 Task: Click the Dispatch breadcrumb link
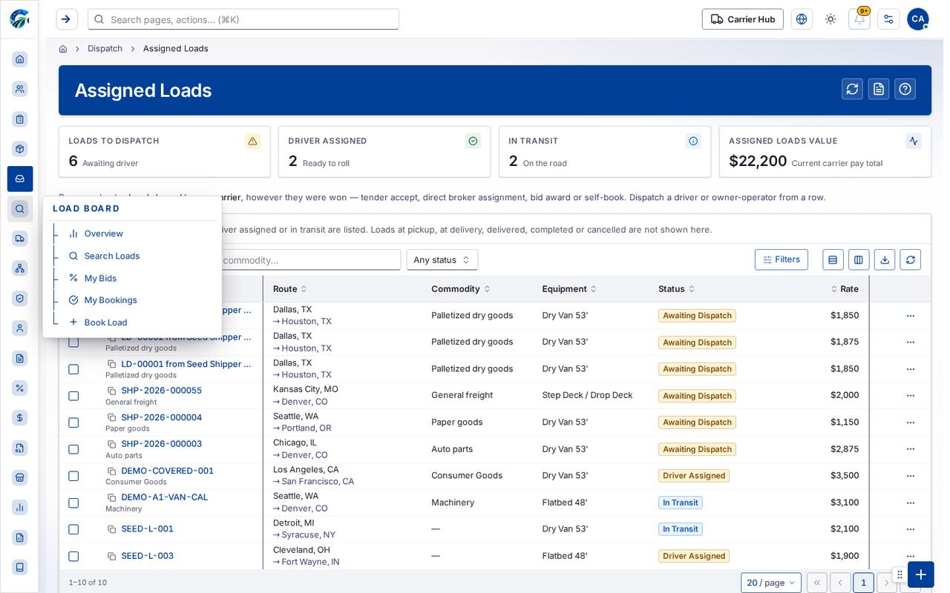[x=105, y=48]
